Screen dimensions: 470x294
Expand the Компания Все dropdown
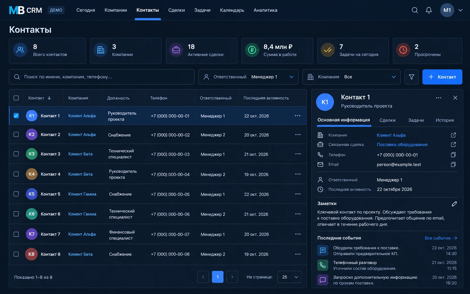click(x=351, y=77)
